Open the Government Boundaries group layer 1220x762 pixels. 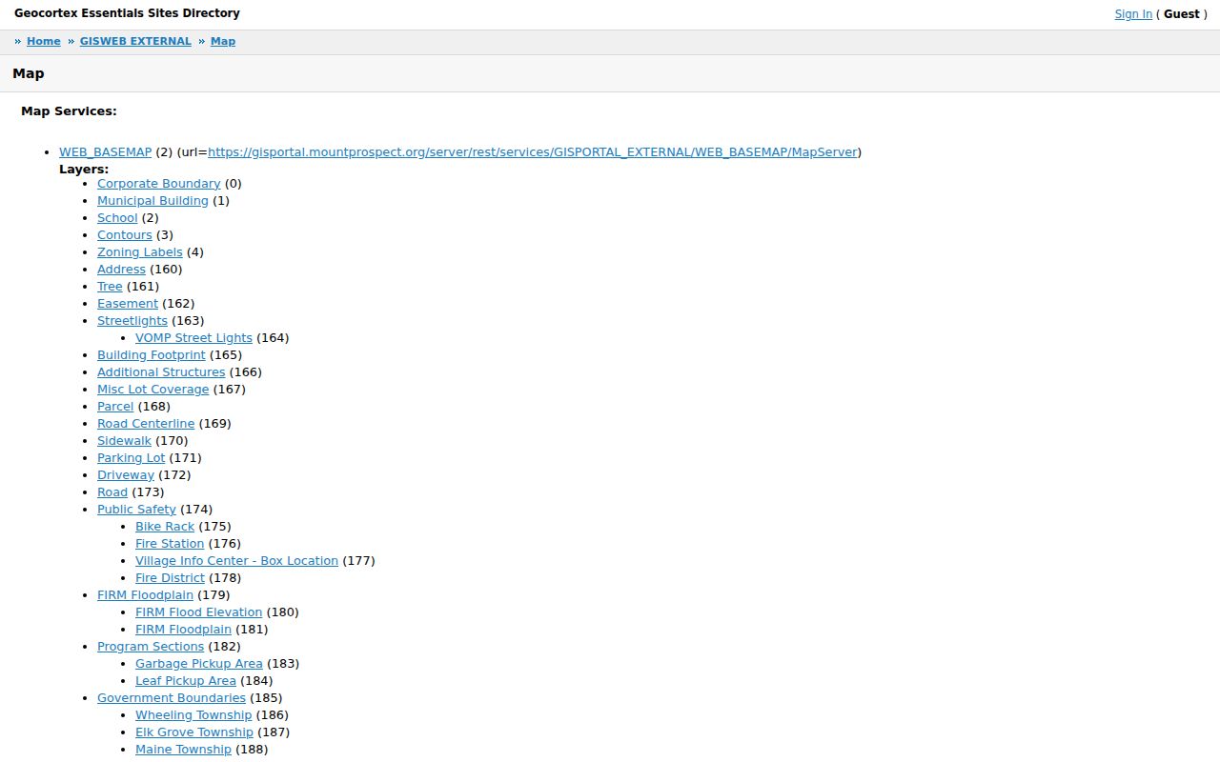[x=172, y=698]
